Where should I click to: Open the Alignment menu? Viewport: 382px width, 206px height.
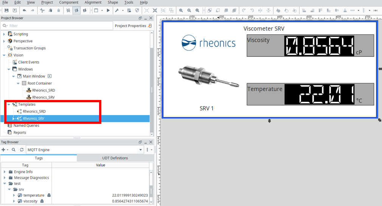point(93,2)
